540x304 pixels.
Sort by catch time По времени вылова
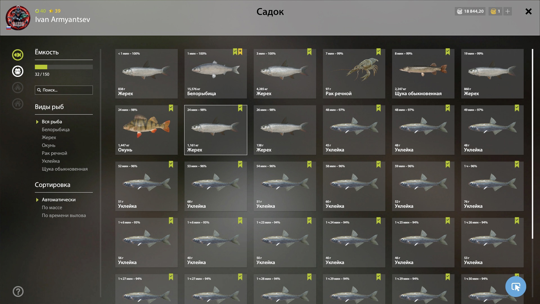pos(64,215)
